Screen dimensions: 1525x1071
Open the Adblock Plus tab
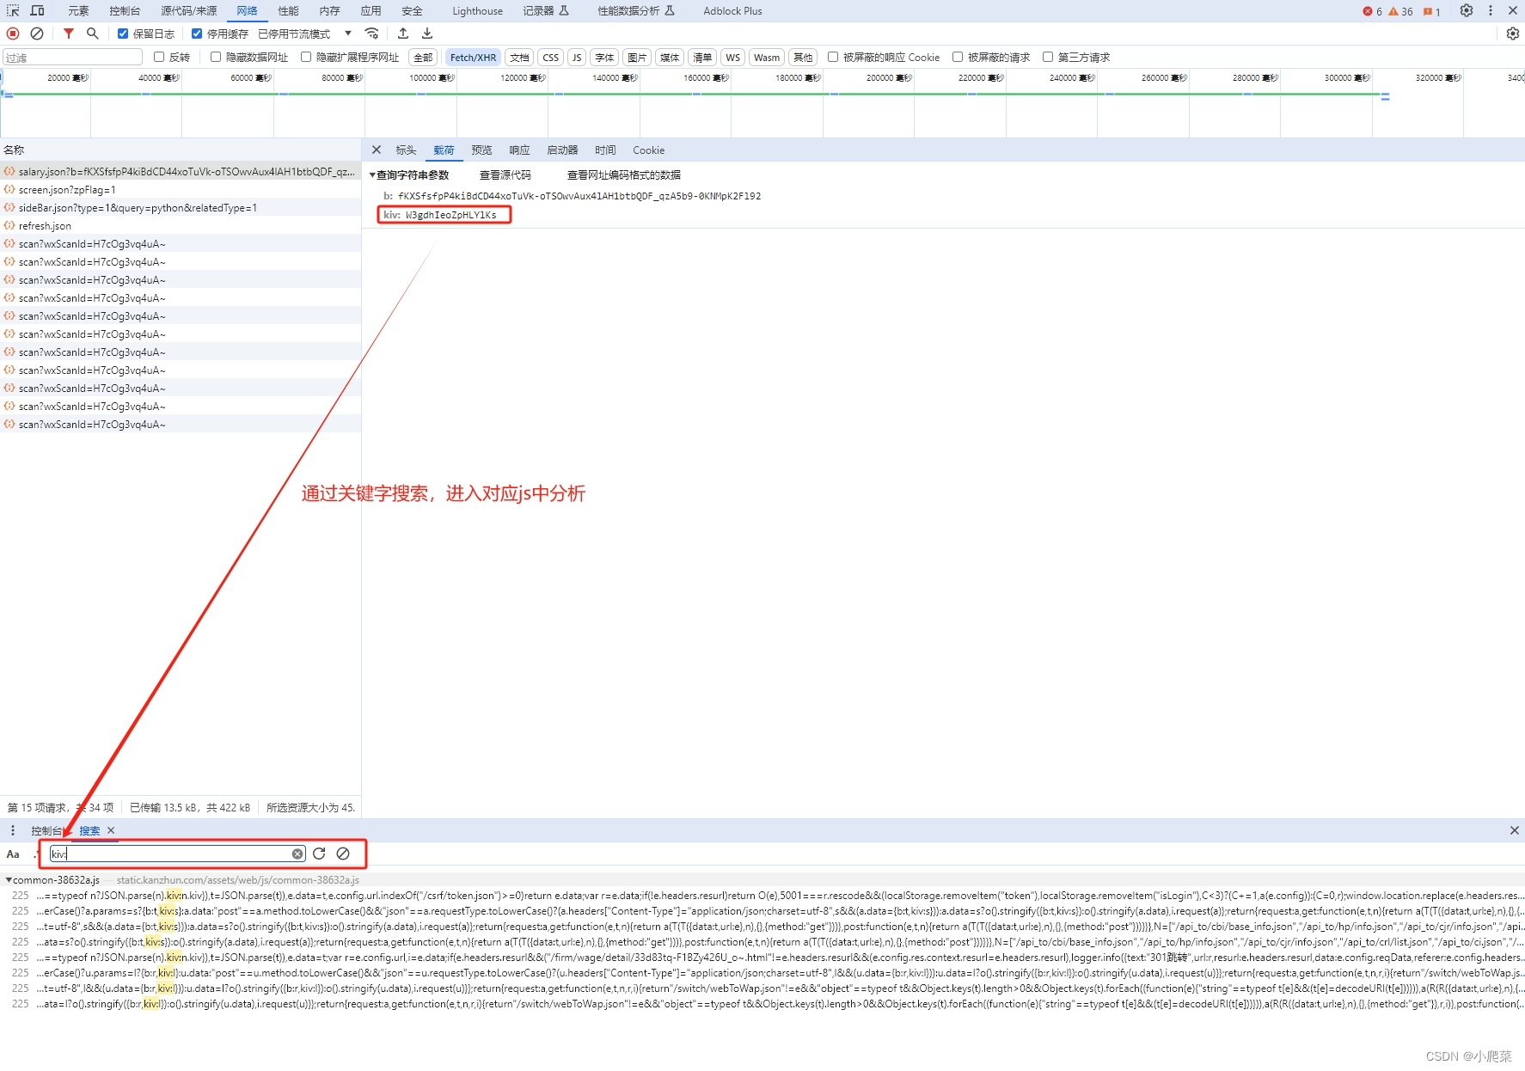pos(732,10)
